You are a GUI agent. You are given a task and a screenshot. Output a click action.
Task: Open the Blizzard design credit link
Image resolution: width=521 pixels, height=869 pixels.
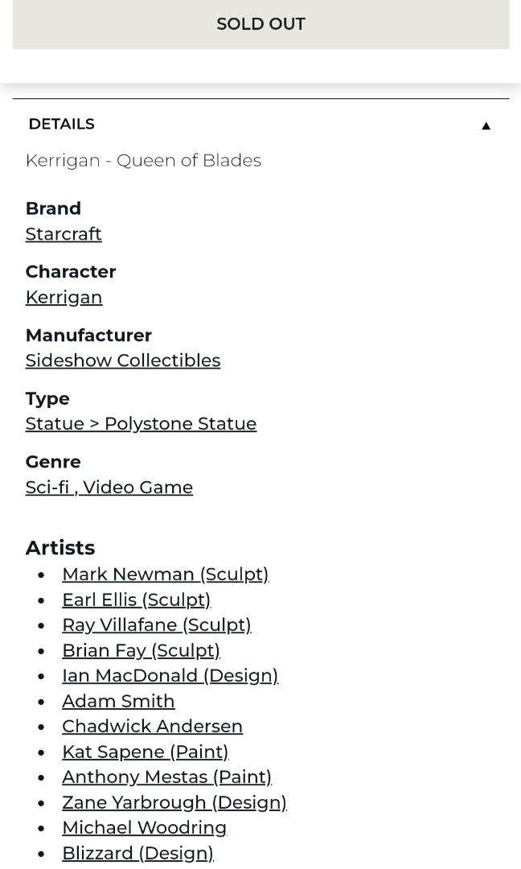click(137, 852)
